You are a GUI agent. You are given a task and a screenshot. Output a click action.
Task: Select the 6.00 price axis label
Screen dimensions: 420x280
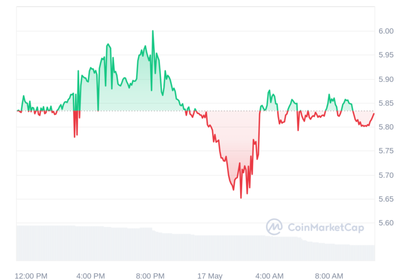[x=386, y=31]
